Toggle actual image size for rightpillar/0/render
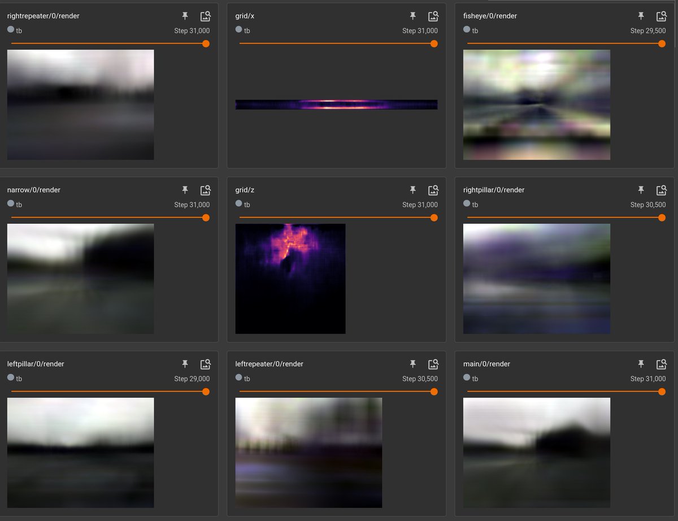This screenshot has height=521, width=678. [x=661, y=190]
